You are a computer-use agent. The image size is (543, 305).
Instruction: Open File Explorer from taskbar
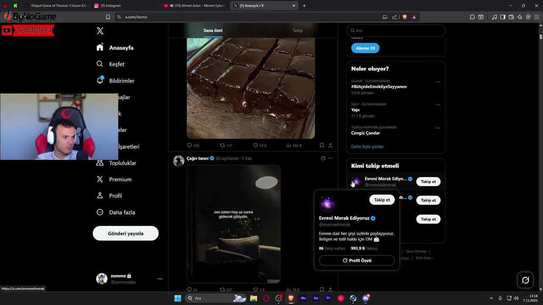point(253,298)
